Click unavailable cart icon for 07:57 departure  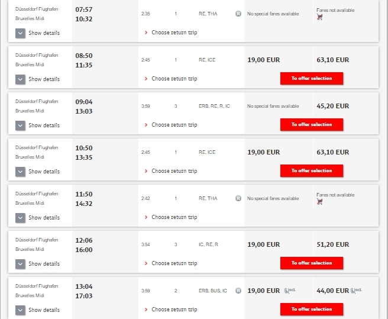pos(320,17)
